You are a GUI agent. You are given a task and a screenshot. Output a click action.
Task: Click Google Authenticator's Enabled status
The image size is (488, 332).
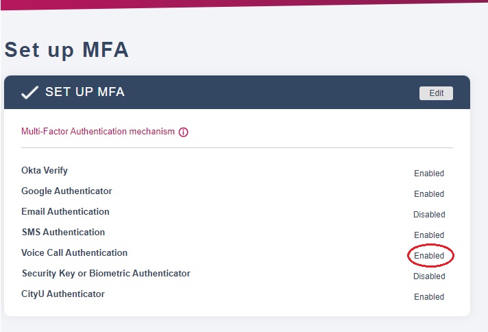pos(429,194)
